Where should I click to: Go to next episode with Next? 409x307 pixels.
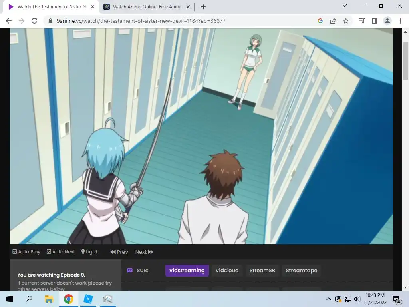pos(144,252)
